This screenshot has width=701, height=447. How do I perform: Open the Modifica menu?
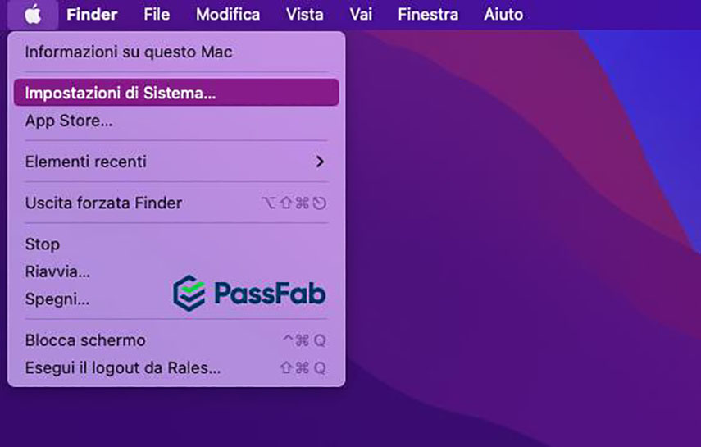[x=228, y=14]
